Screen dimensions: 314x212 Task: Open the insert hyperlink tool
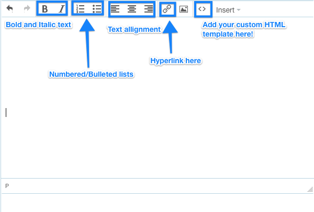click(x=167, y=9)
